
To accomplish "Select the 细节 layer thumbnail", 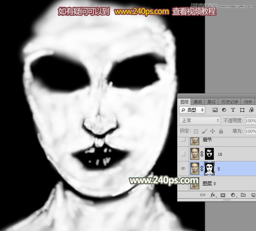I will (x=195, y=141).
